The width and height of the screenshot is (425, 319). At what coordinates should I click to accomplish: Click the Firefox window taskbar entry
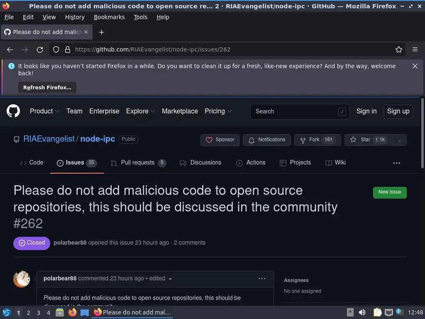pyautogui.click(x=132, y=312)
